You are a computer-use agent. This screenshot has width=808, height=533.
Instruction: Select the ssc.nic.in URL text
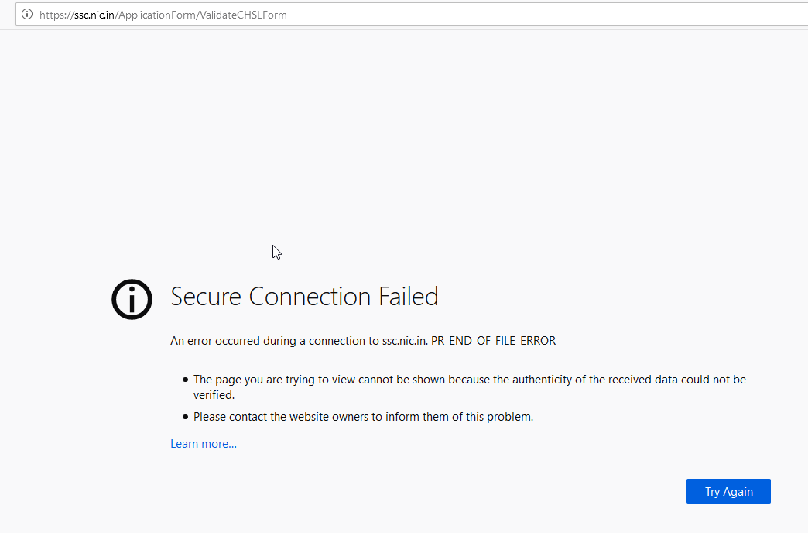(95, 14)
